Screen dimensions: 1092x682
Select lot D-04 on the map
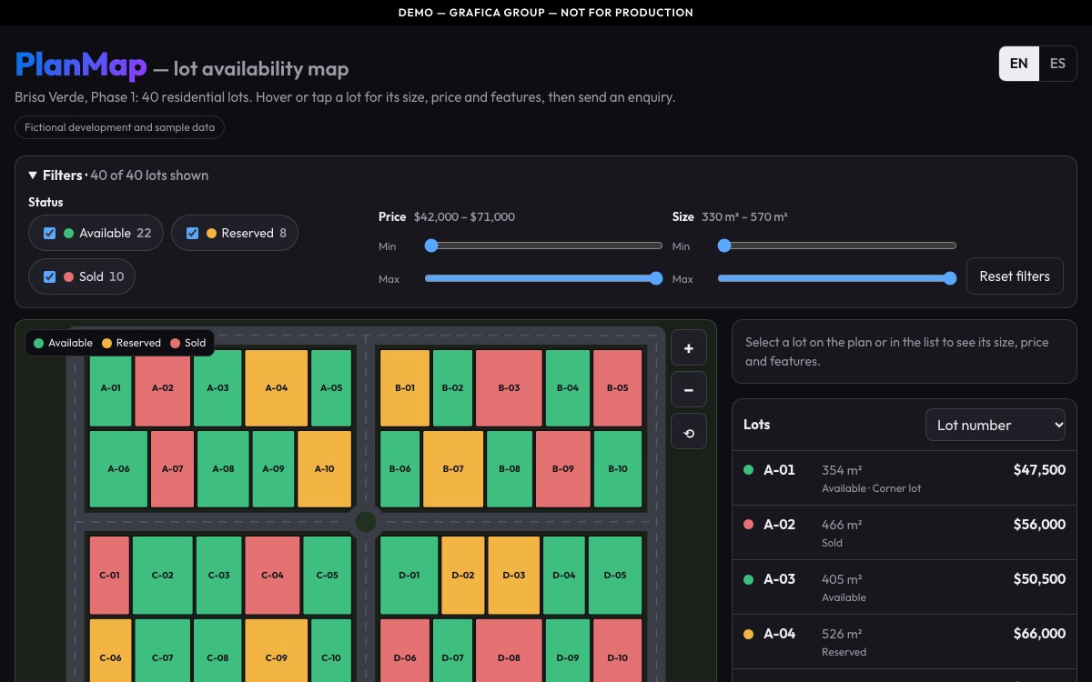pos(564,576)
